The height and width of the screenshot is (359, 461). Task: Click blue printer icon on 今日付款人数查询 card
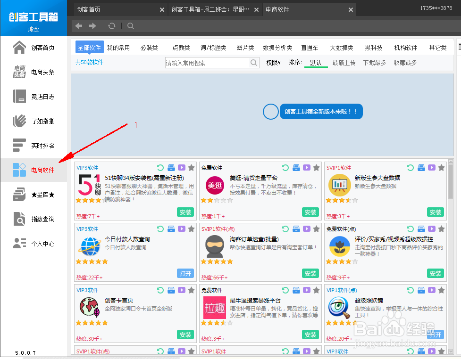[x=171, y=229]
